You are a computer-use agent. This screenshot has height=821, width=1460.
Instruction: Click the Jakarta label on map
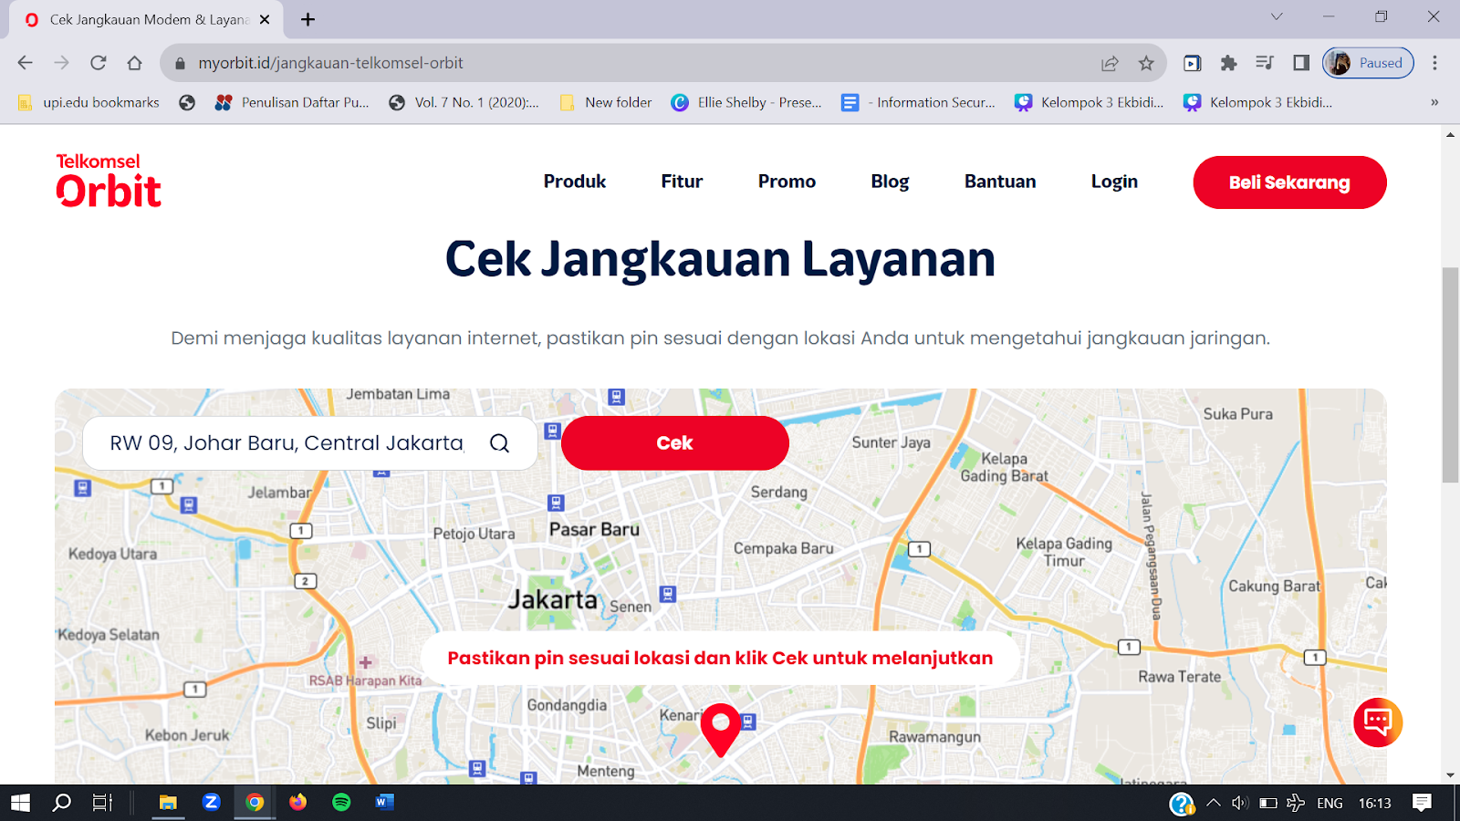pos(552,599)
